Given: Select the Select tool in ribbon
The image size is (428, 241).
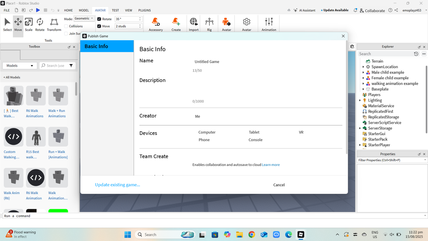Looking at the screenshot, I should 7,25.
